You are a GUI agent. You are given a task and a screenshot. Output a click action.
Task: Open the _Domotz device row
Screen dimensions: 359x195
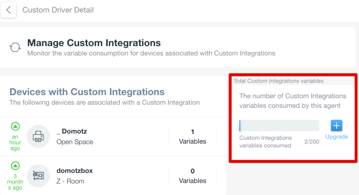[113, 137]
